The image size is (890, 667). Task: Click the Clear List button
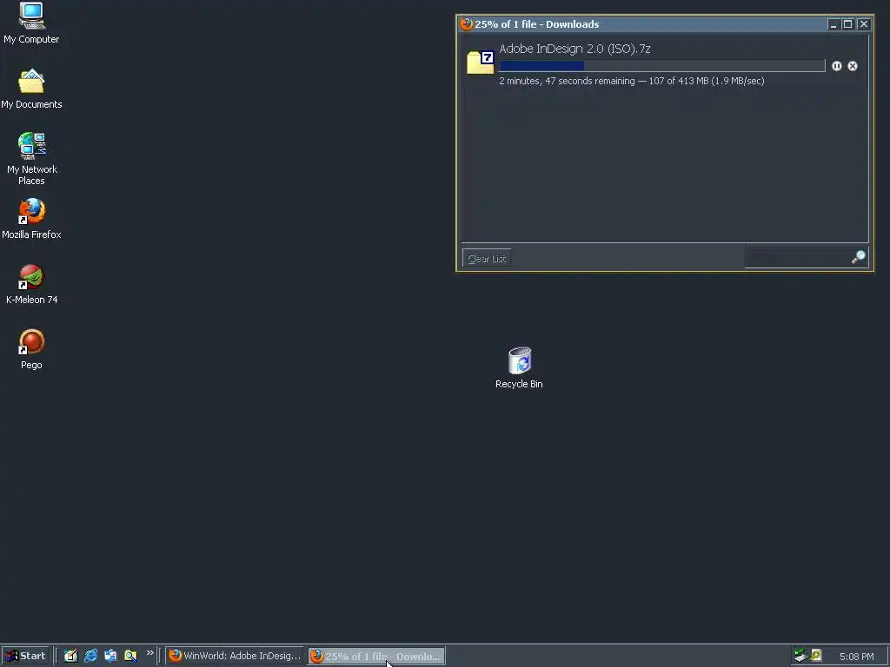[487, 259]
